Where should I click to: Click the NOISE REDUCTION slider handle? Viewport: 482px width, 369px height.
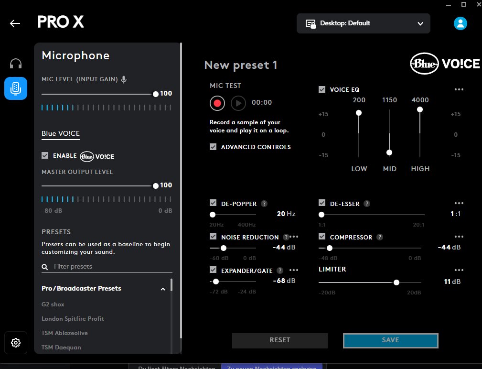tap(224, 248)
